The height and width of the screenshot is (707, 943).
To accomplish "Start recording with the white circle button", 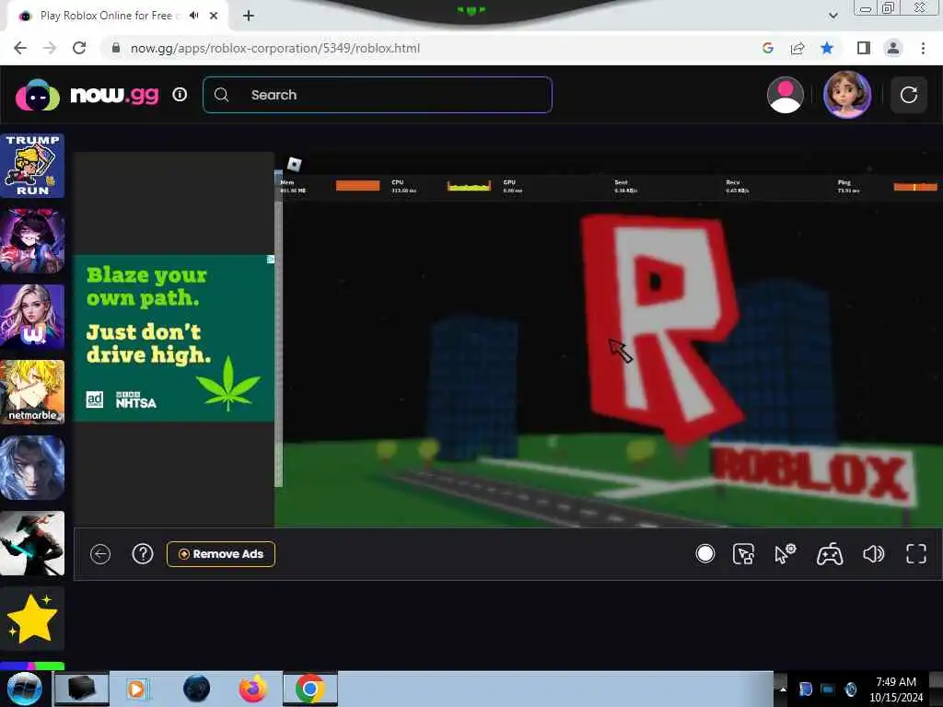I will pyautogui.click(x=704, y=553).
